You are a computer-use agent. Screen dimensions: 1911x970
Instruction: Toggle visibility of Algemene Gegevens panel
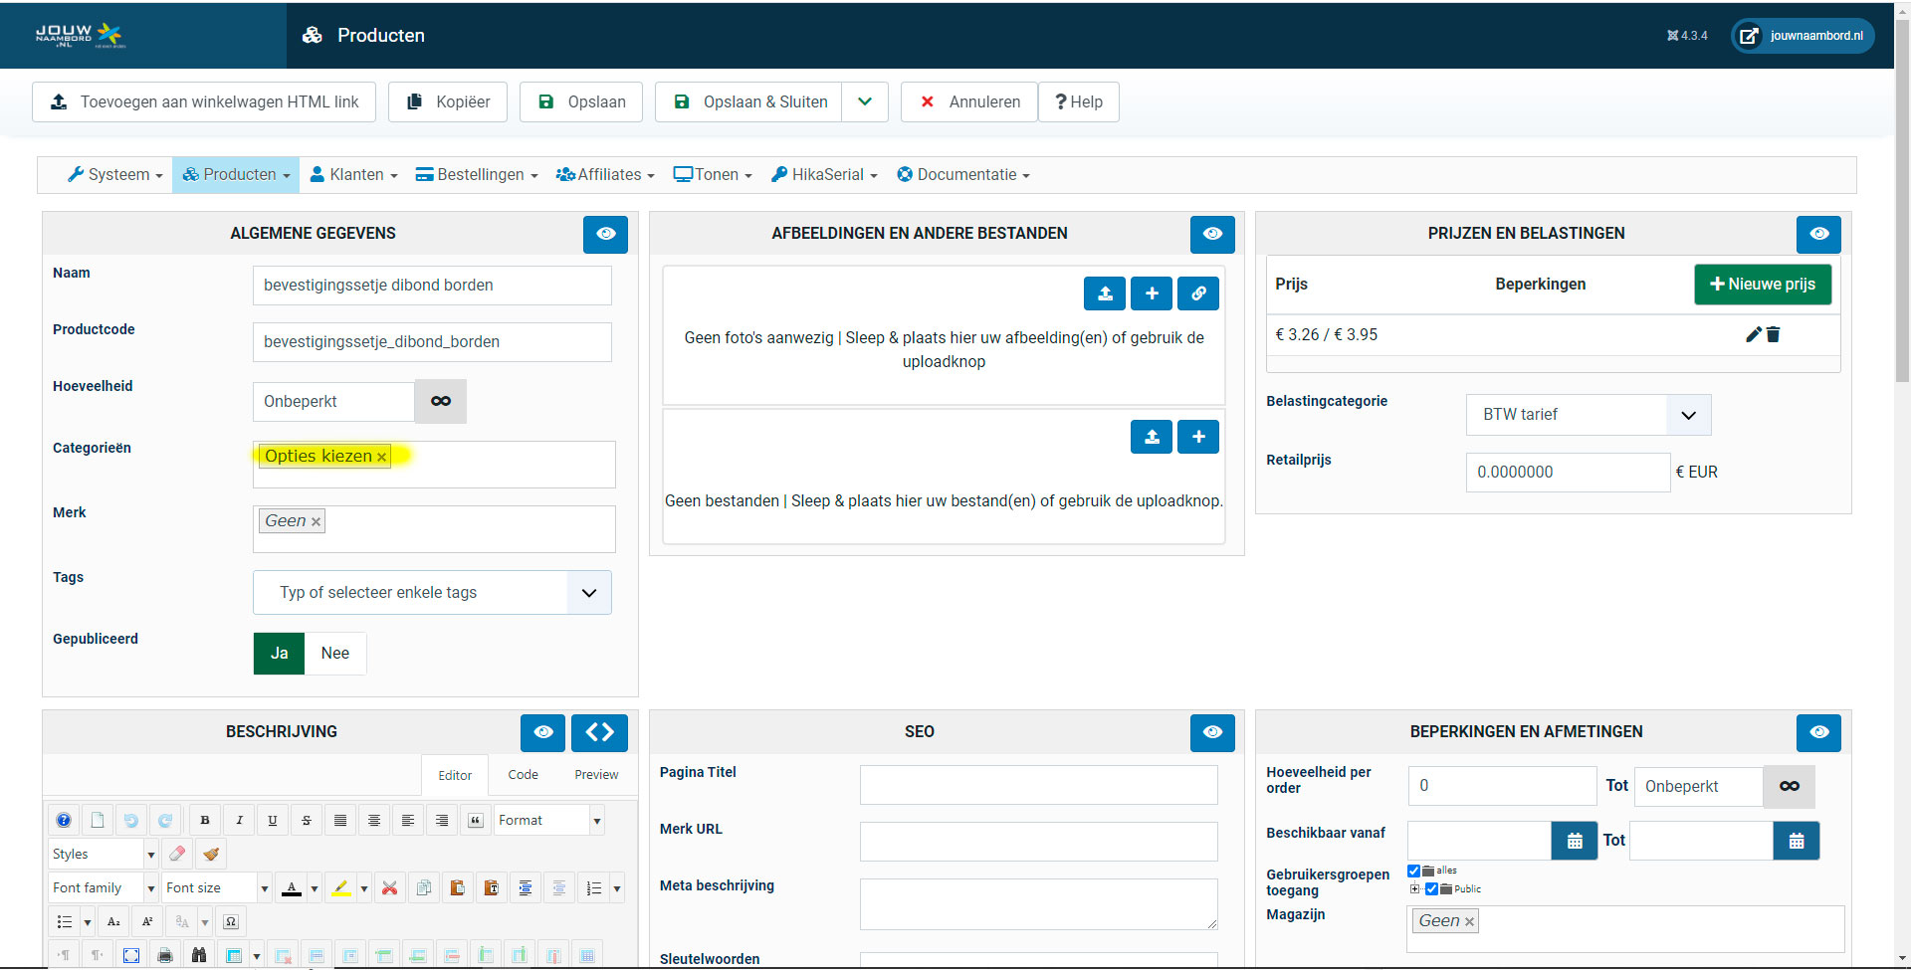click(x=606, y=234)
